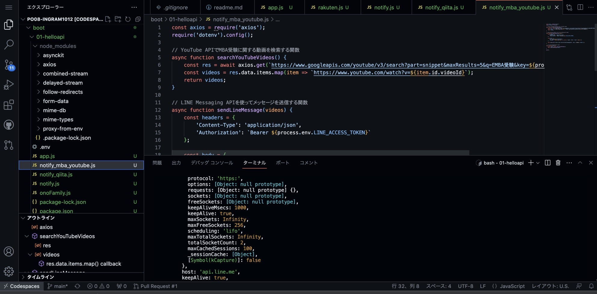The width and height of the screenshot is (597, 294).
Task: Expand the axios folder in node_modules
Action: pos(38,64)
